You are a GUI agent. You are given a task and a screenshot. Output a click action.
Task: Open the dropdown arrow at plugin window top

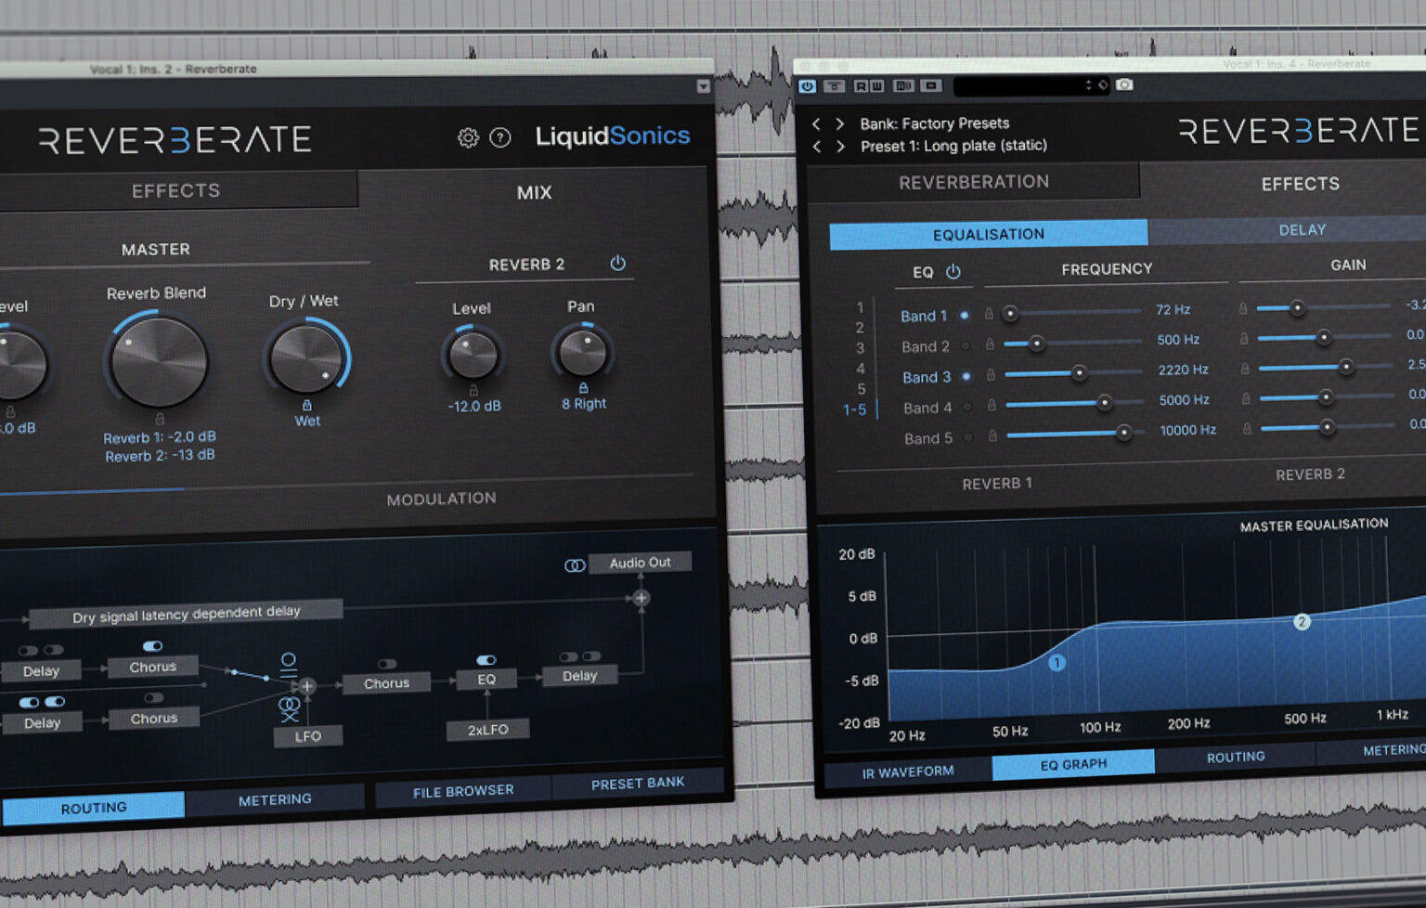(x=703, y=86)
